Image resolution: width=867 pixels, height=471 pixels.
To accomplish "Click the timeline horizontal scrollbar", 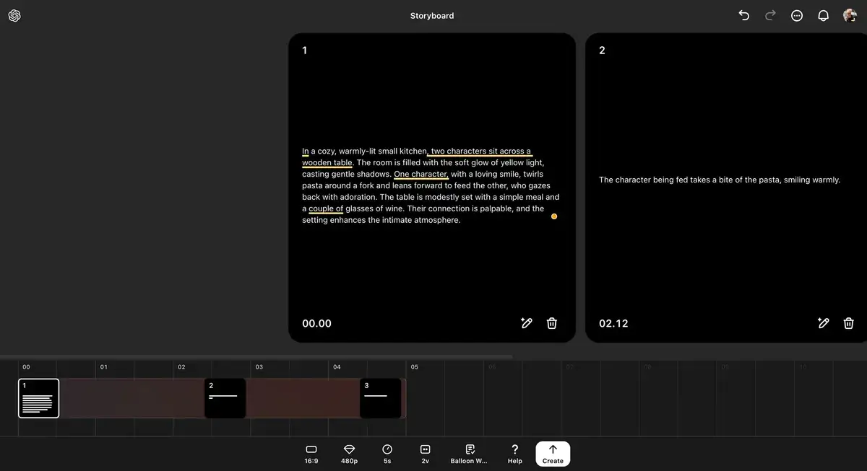I will (256, 356).
